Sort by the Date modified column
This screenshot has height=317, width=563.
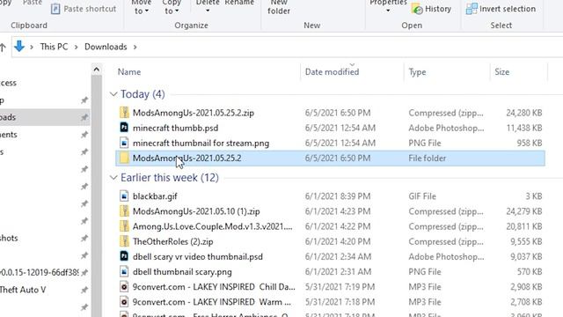332,72
